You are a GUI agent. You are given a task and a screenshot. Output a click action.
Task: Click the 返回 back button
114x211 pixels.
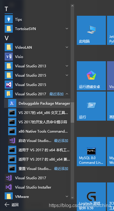[12, 205]
